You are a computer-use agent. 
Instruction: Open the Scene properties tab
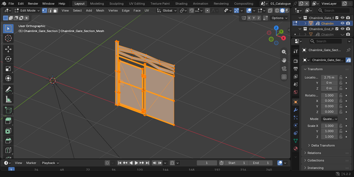296,84
